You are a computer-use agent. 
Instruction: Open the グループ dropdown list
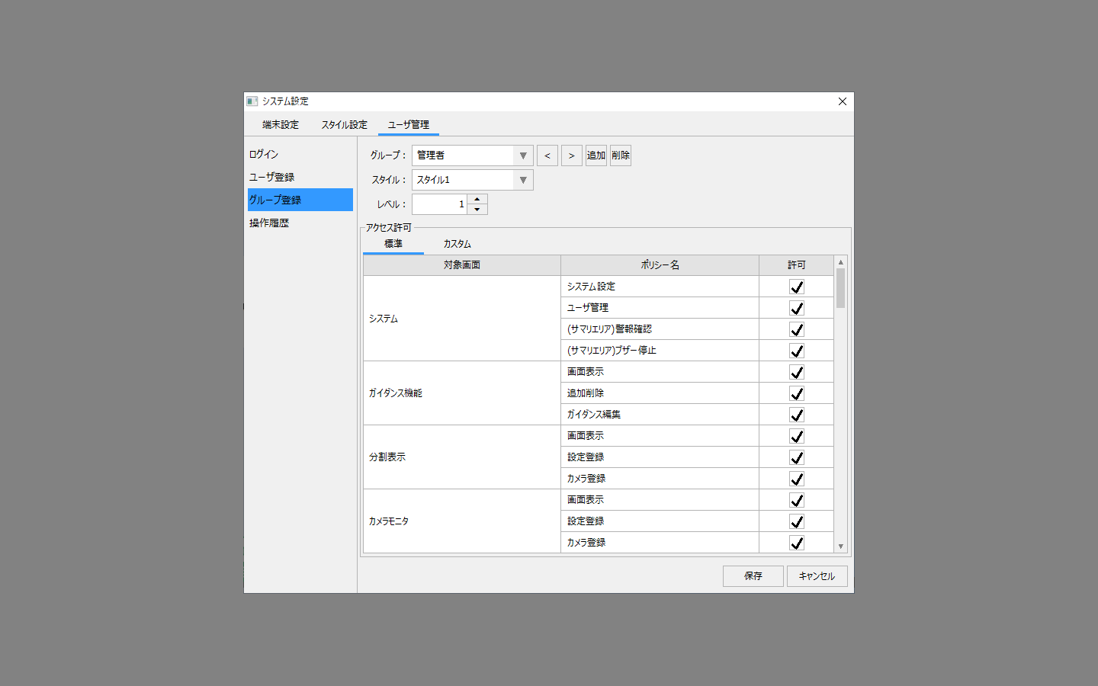[523, 155]
